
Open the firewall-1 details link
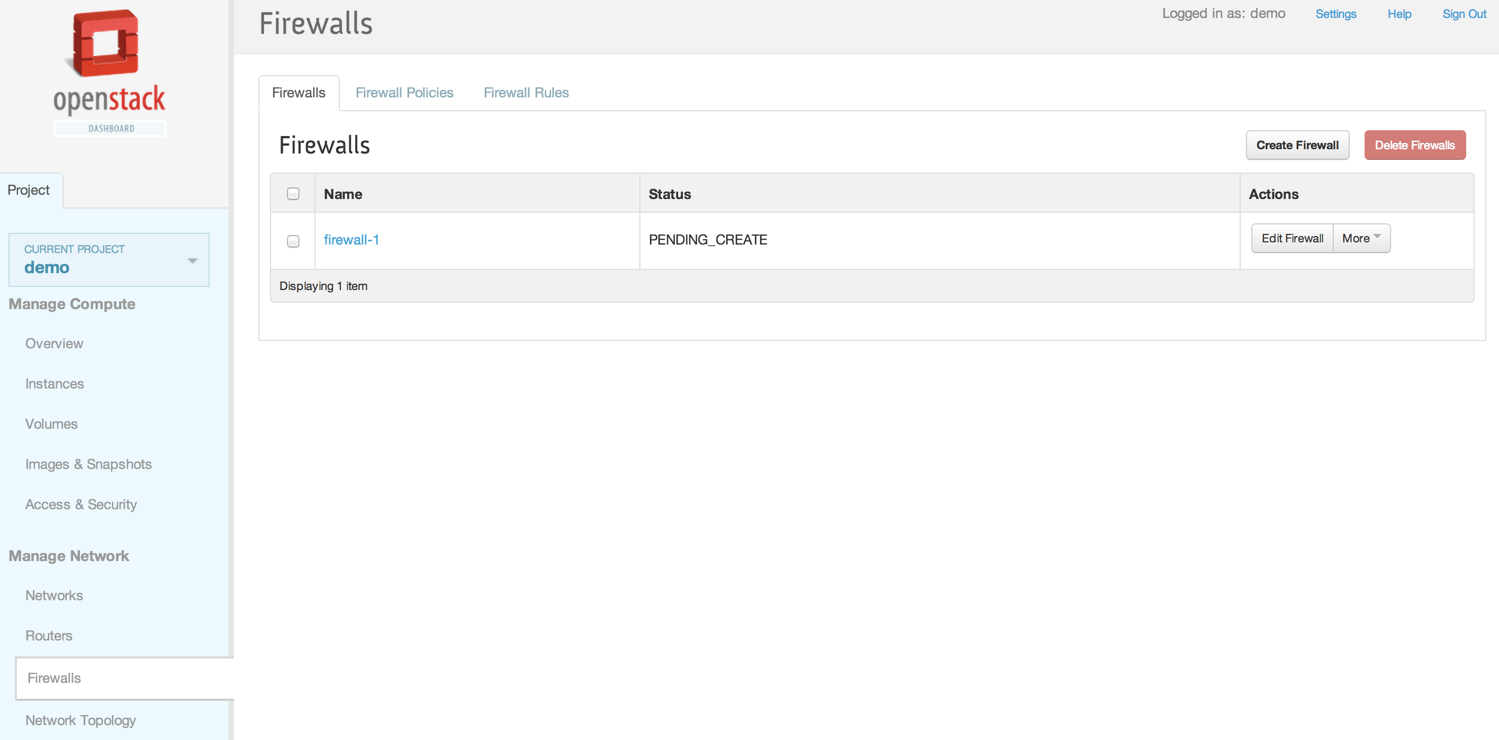(351, 240)
